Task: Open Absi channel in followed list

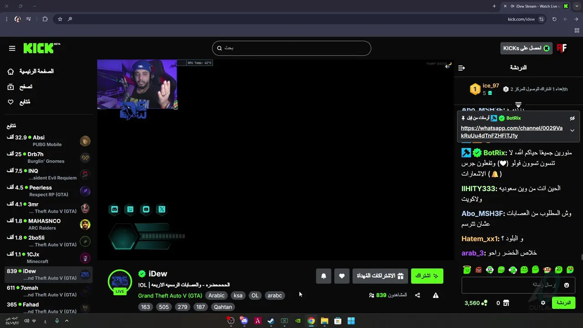Action: coord(49,141)
